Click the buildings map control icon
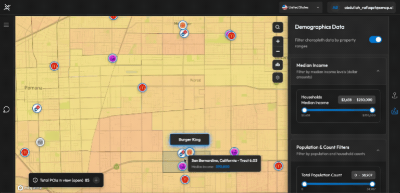This screenshot has width=400, height=193. (x=278, y=65)
